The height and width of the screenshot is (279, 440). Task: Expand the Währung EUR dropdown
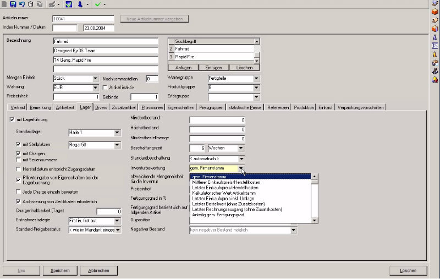click(x=95, y=87)
